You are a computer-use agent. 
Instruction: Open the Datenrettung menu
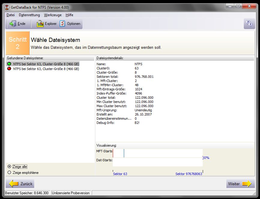tap(29, 15)
